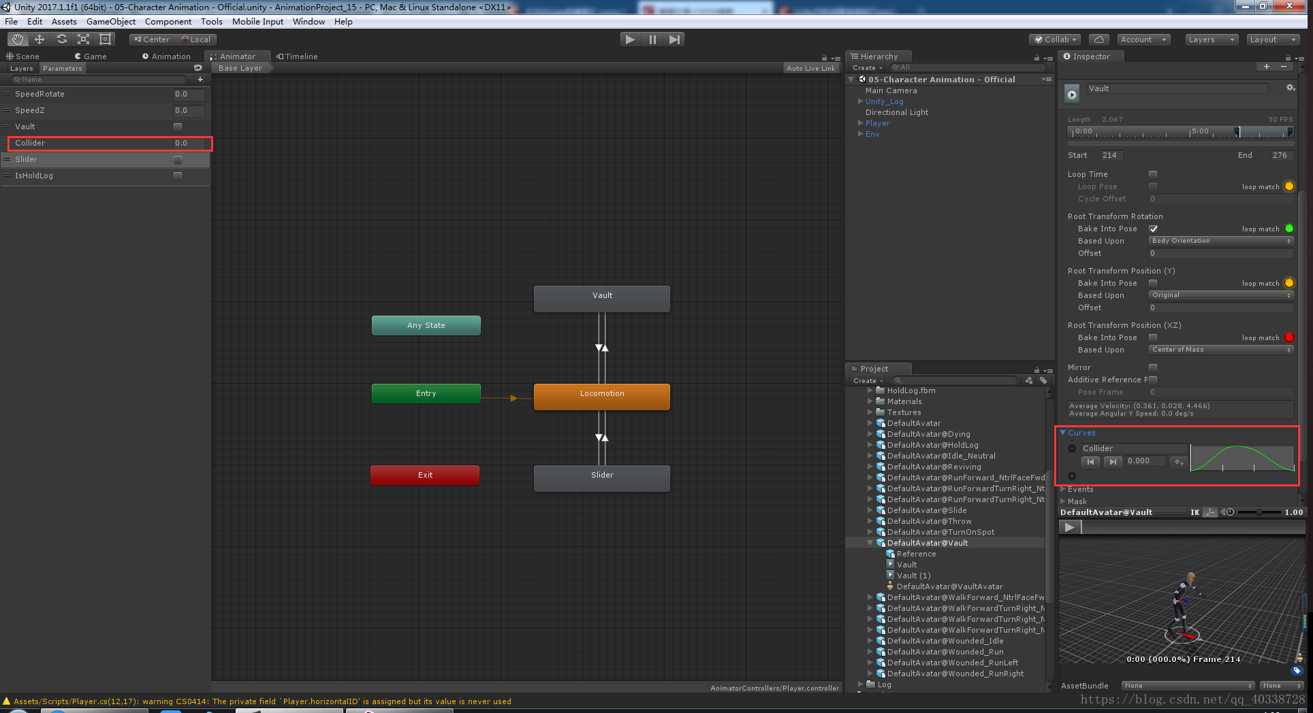This screenshot has width=1313, height=713.
Task: Check Bake Into Pose for Root Transform Position (XZ)
Action: 1153,337
